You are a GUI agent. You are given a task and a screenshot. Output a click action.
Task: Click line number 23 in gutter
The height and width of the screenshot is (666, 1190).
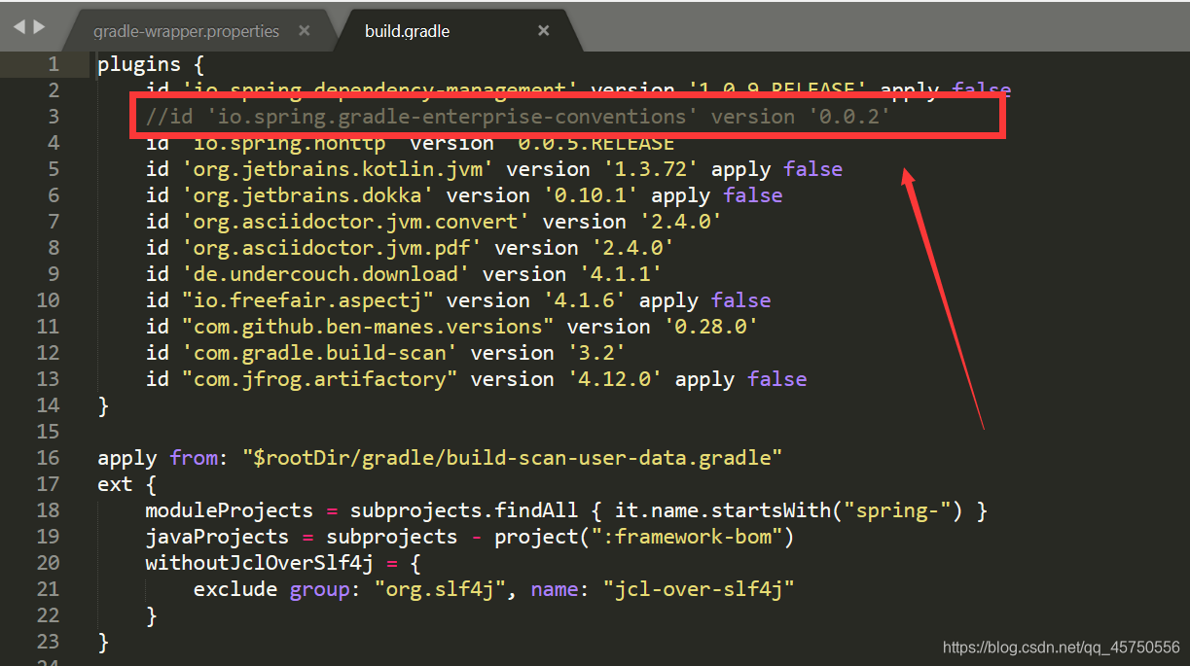[48, 642]
